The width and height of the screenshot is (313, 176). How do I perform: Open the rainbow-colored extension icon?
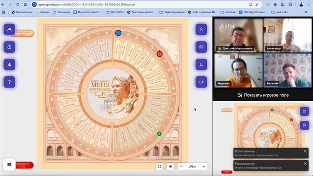coord(283,4)
